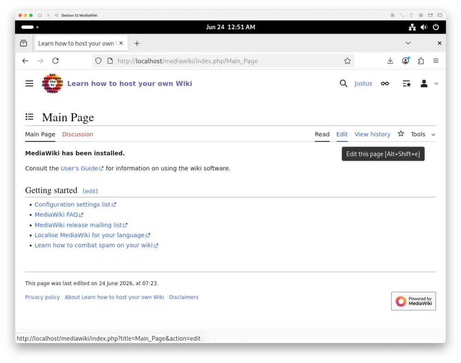Toggle the table of contents list icon
The height and width of the screenshot is (363, 461).
[29, 117]
